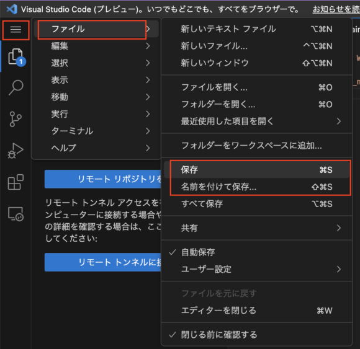Open the Search view icon
The image size is (360, 349).
pyautogui.click(x=16, y=87)
